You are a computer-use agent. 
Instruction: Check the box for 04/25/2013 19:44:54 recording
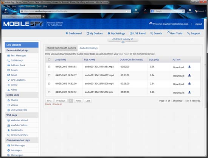pyautogui.click(x=49, y=67)
